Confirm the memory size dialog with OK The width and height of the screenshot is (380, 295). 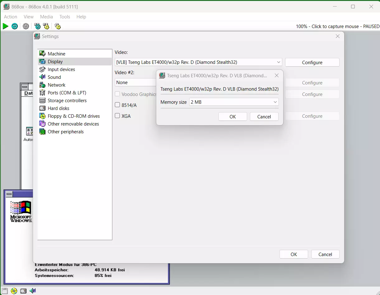coord(233,117)
